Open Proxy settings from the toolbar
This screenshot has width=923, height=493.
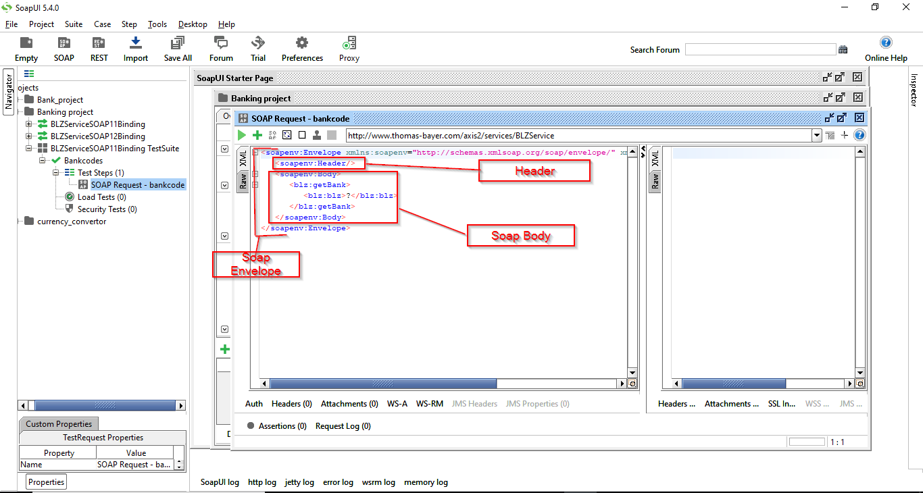tap(349, 47)
